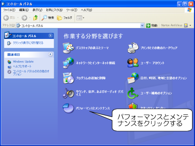Click the プリンタとその他のハードウェア text link
195x146 pixels.
pos(159,48)
